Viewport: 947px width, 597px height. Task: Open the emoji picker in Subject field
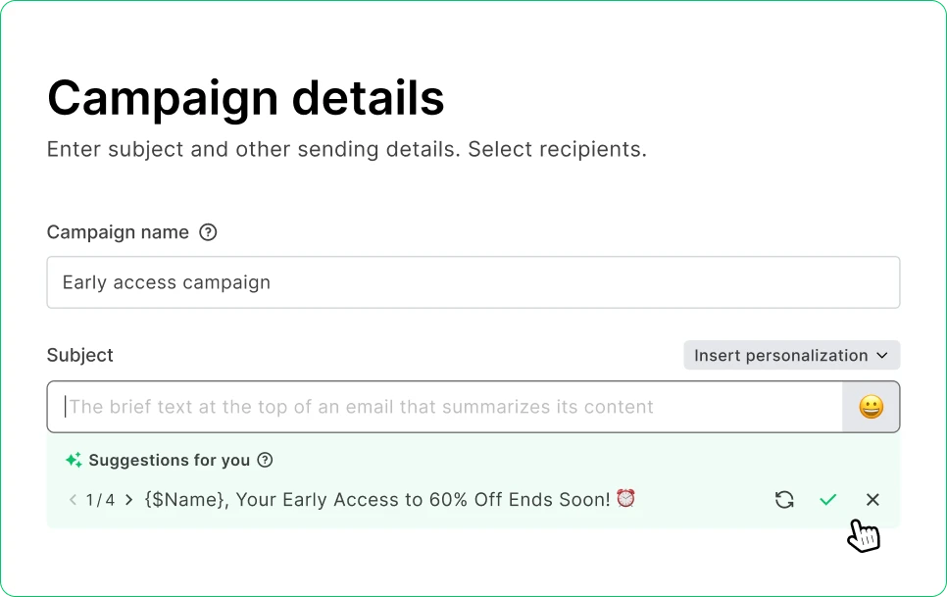click(871, 407)
